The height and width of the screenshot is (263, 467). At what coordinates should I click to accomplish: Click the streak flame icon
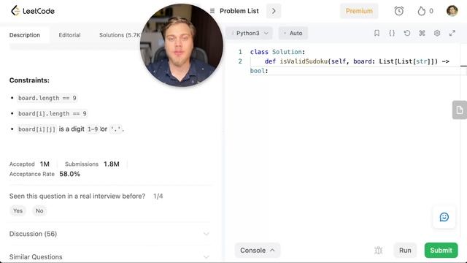tap(421, 11)
